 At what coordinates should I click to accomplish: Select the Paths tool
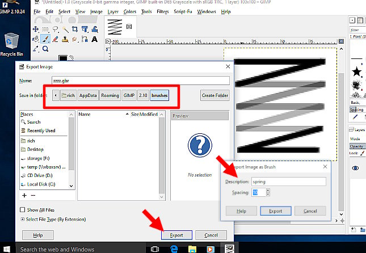(85, 39)
